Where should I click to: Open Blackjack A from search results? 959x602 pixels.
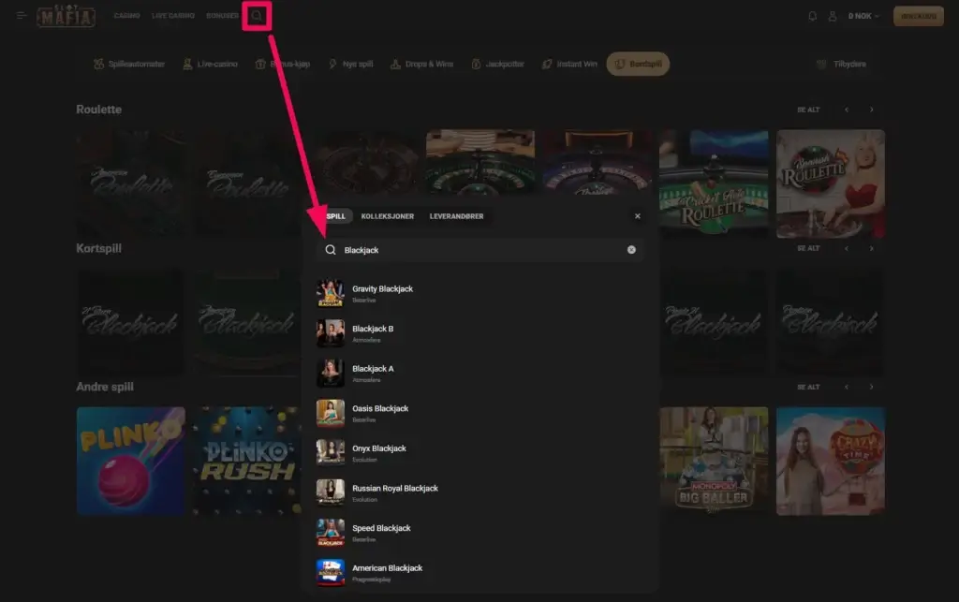(480, 373)
